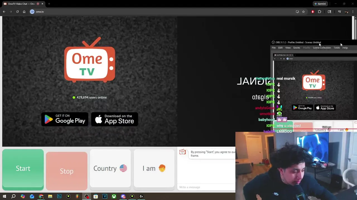The image size is (357, 200).
Task: Go forward in the Chrome toolbar
Action: click(x=11, y=12)
